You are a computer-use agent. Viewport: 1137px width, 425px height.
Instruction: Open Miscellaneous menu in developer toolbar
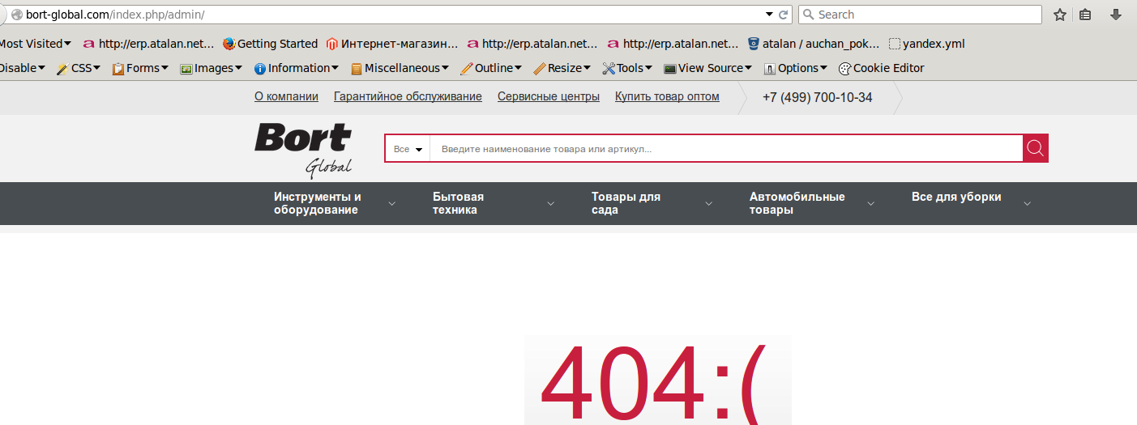coord(400,68)
